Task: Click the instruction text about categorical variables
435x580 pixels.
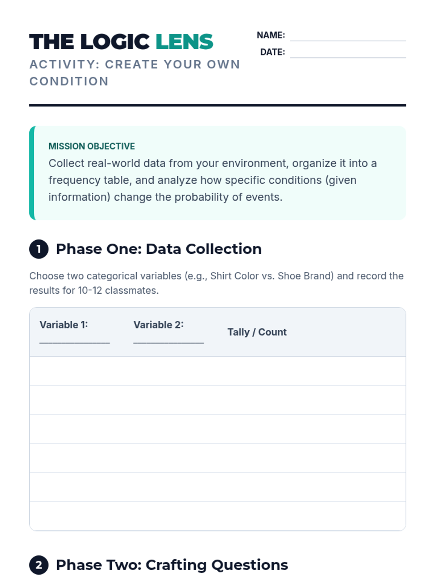Action: 216,283
